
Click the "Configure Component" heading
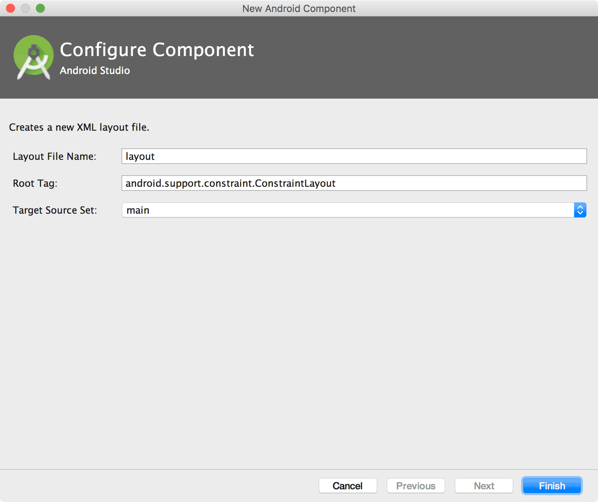point(157,50)
